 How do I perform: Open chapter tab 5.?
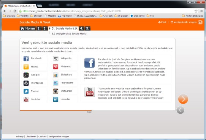pyautogui.click(x=88, y=28)
